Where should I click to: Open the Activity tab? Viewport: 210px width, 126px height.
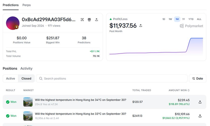point(26,69)
